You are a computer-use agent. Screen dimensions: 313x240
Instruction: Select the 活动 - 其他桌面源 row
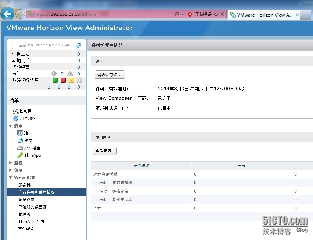click(x=202, y=200)
